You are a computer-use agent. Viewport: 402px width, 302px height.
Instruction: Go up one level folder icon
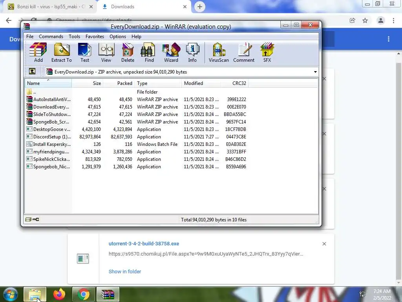coord(32,71)
